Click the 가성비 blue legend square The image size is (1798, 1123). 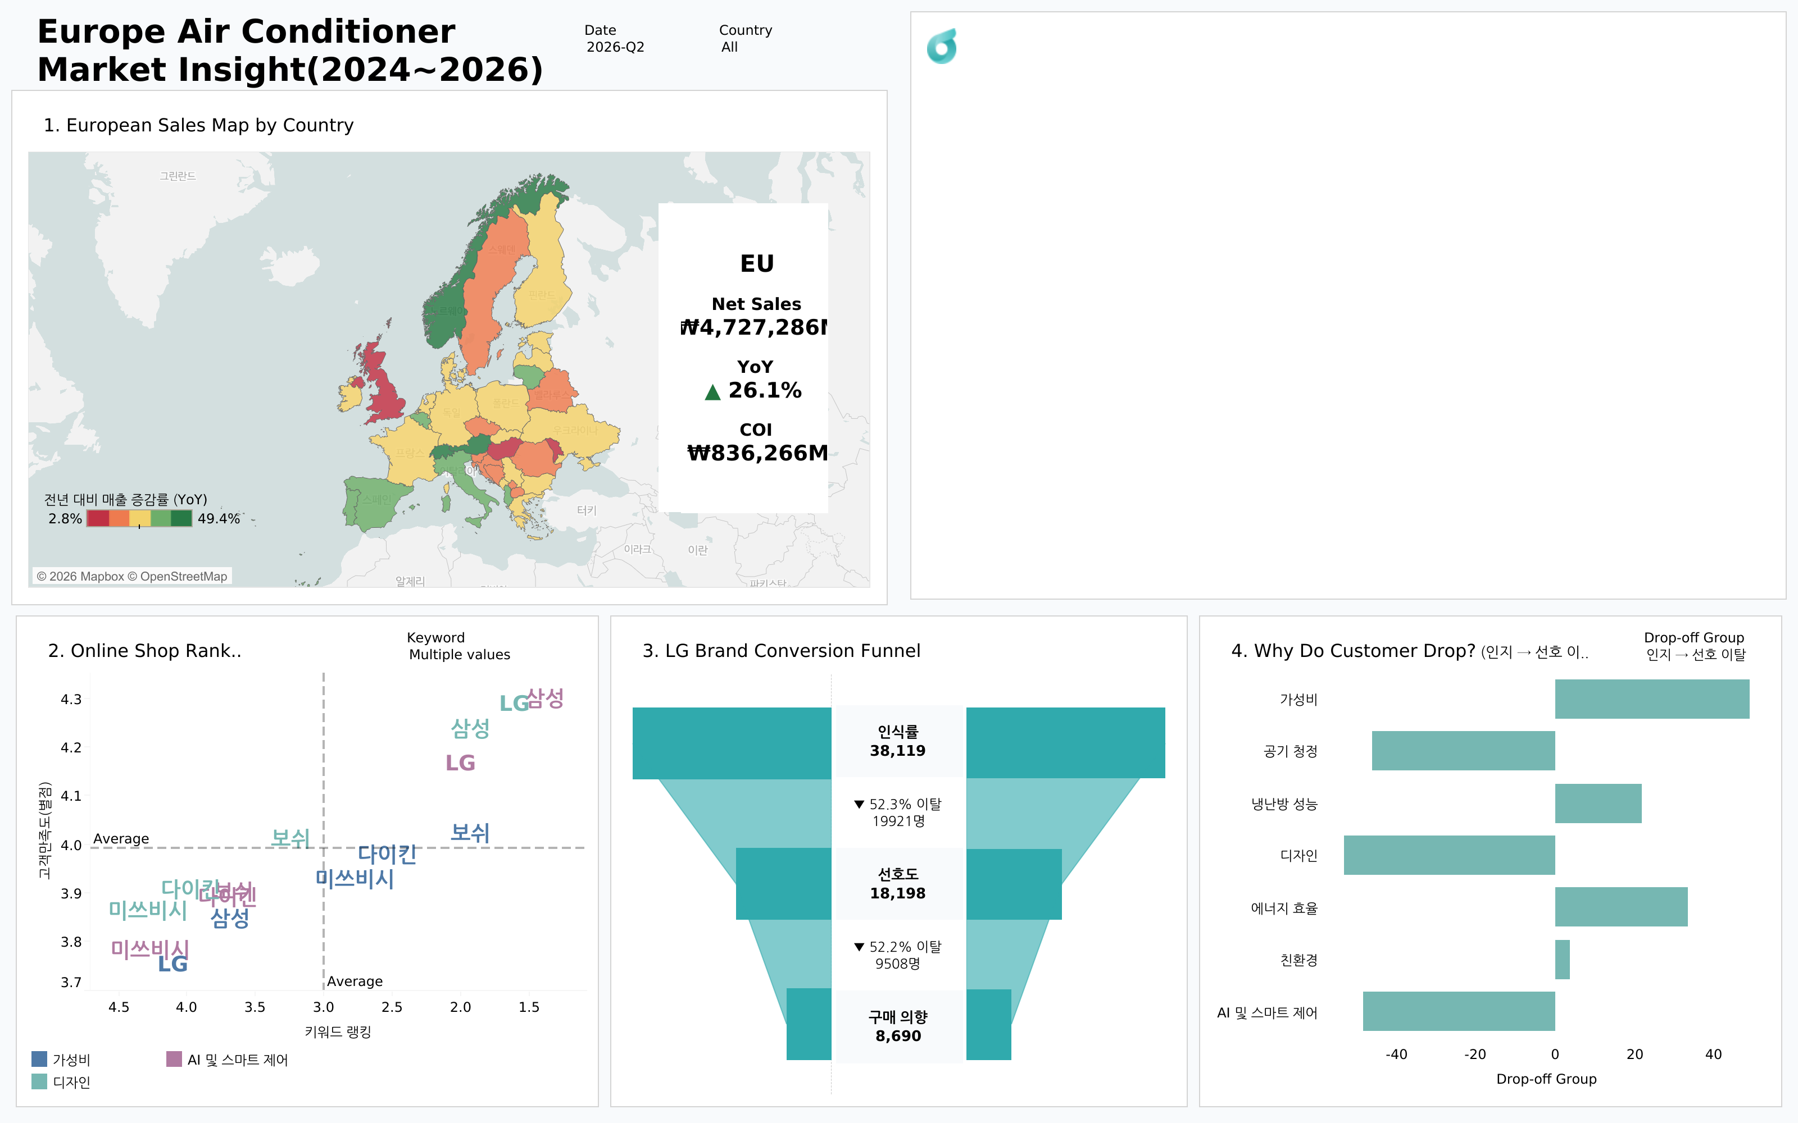(39, 1058)
